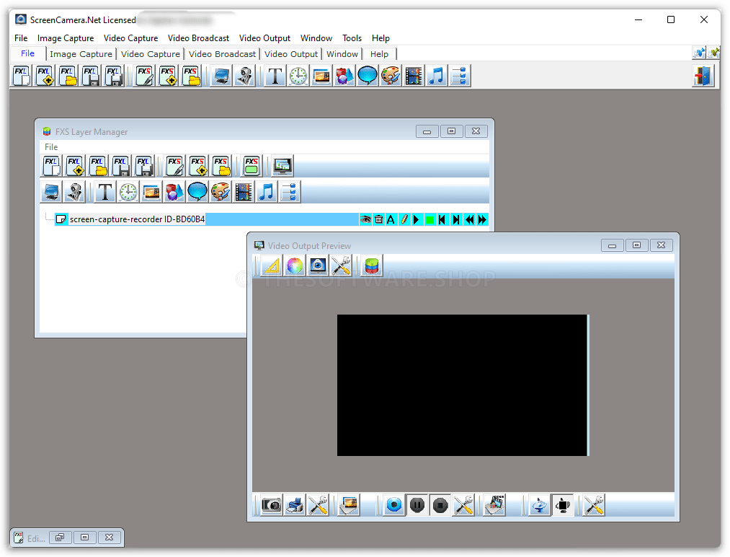Viewport: 730px width, 557px height.
Task: Toggle visibility eye of screen-capture-recorder layer
Action: pyautogui.click(x=365, y=219)
